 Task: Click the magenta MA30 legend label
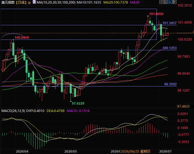coord(135,2)
